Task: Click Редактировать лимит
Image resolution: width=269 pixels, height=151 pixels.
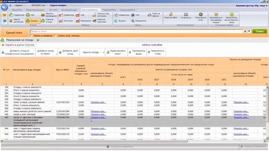Action: [x=116, y=52]
